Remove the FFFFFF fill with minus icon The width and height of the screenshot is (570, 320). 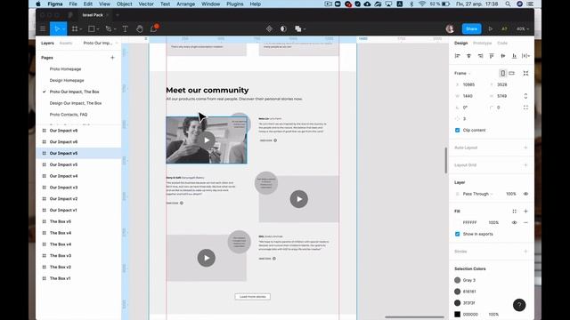coord(525,222)
